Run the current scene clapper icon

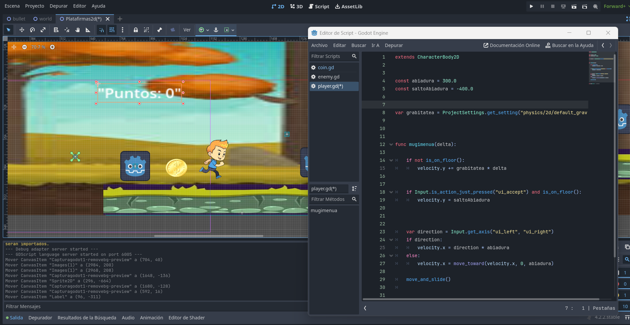click(x=574, y=6)
